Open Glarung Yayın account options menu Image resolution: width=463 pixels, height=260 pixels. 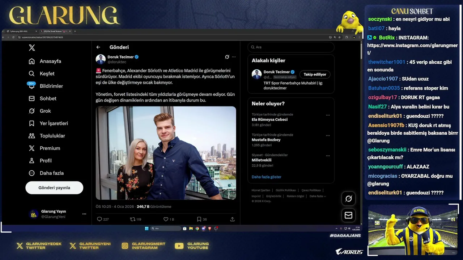point(84,214)
